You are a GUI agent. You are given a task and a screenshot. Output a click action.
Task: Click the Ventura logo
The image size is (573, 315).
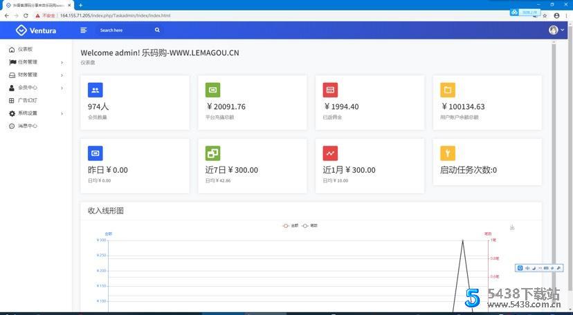pos(36,30)
